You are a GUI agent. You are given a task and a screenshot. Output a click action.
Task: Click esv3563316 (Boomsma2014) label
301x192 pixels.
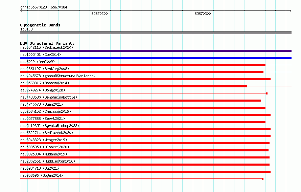(45, 83)
